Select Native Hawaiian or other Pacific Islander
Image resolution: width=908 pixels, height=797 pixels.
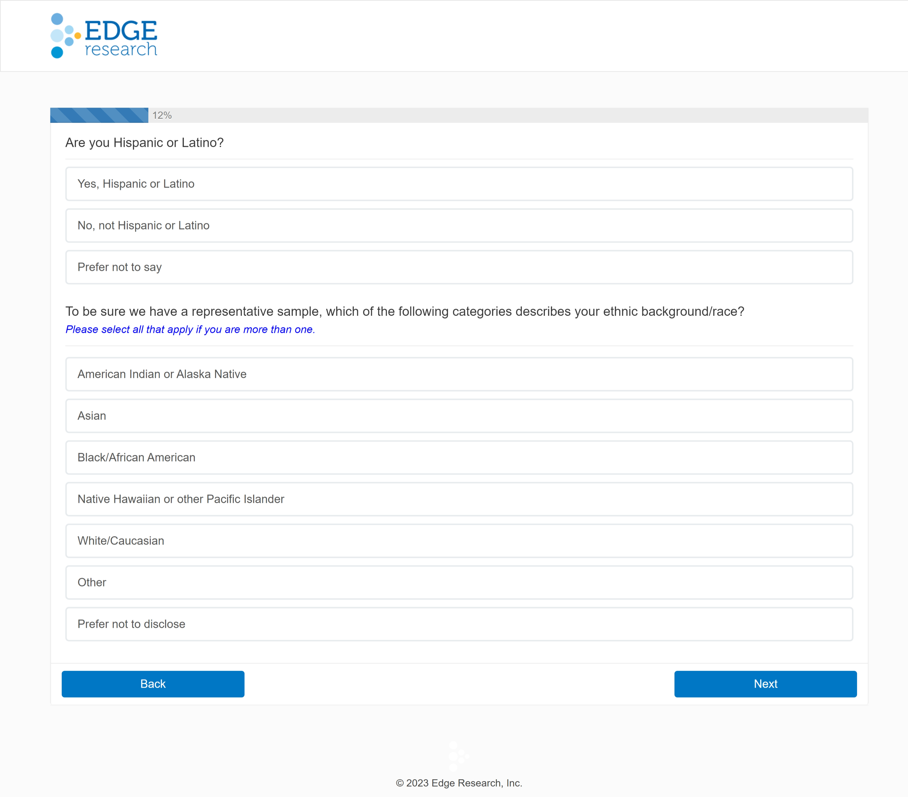pos(459,499)
